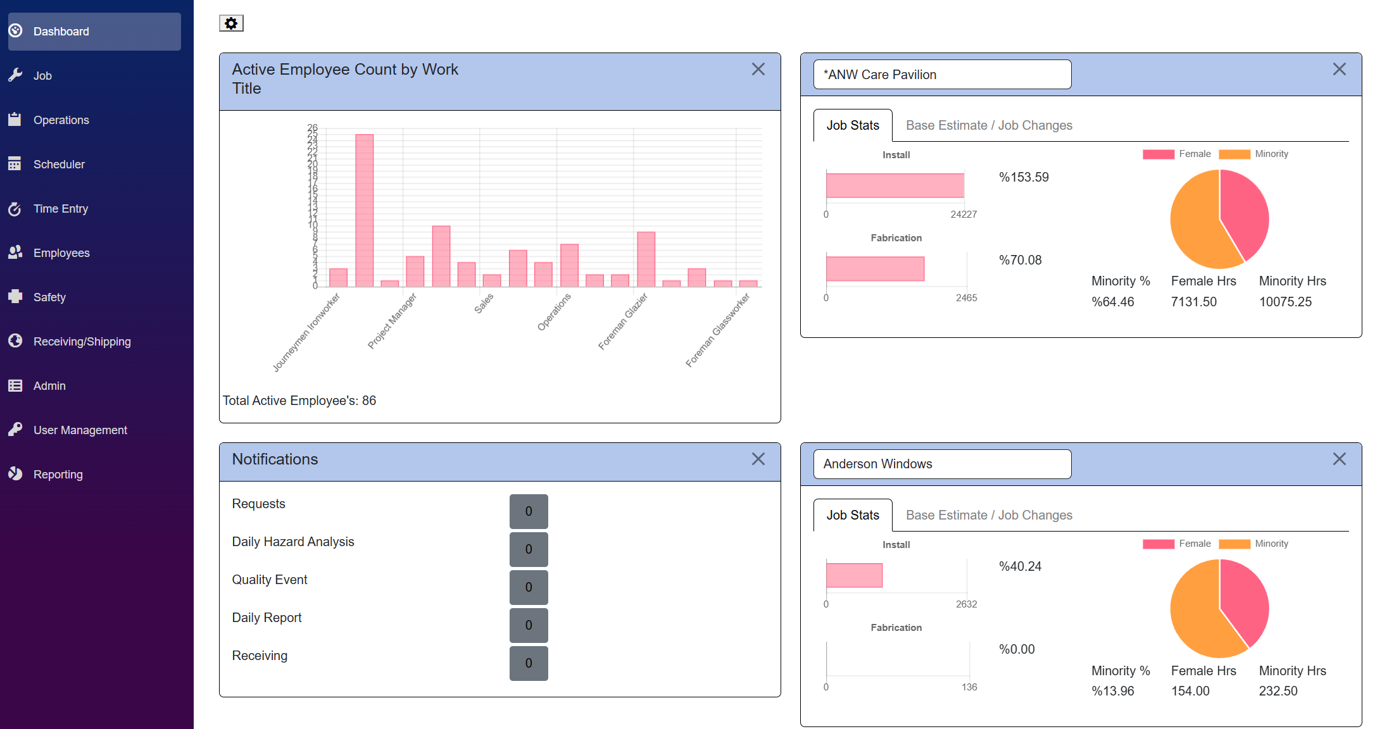
Task: Click the Reporting pie chart icon
Action: point(16,474)
